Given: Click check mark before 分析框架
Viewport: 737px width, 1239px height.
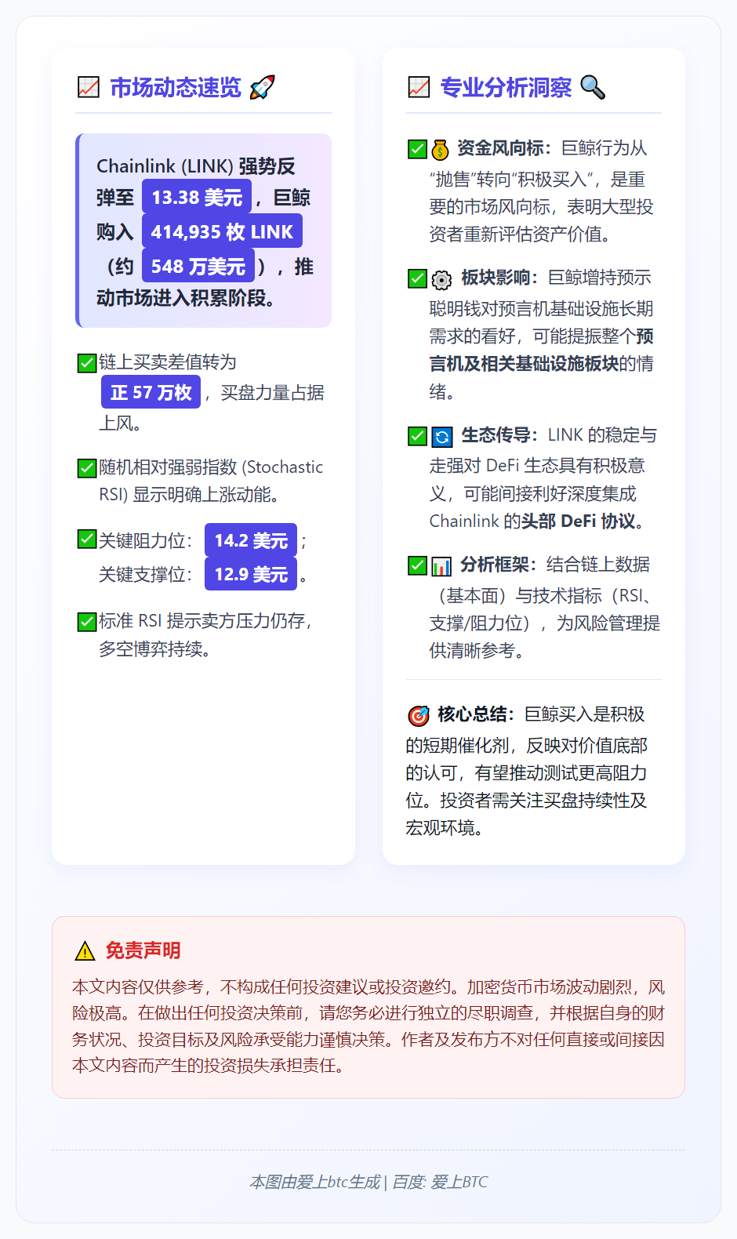Looking at the screenshot, I should point(418,565).
